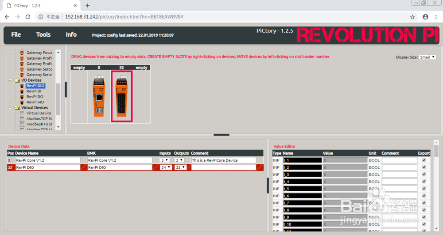Viewport: 443px width, 235px height.
Task: Toggle the Export checkbox for I_1
Action: click(x=424, y=160)
